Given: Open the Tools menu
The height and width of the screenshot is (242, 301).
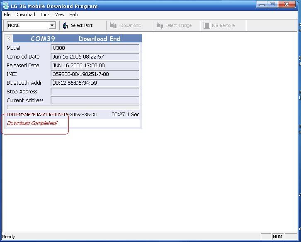Looking at the screenshot, I should (x=45, y=15).
